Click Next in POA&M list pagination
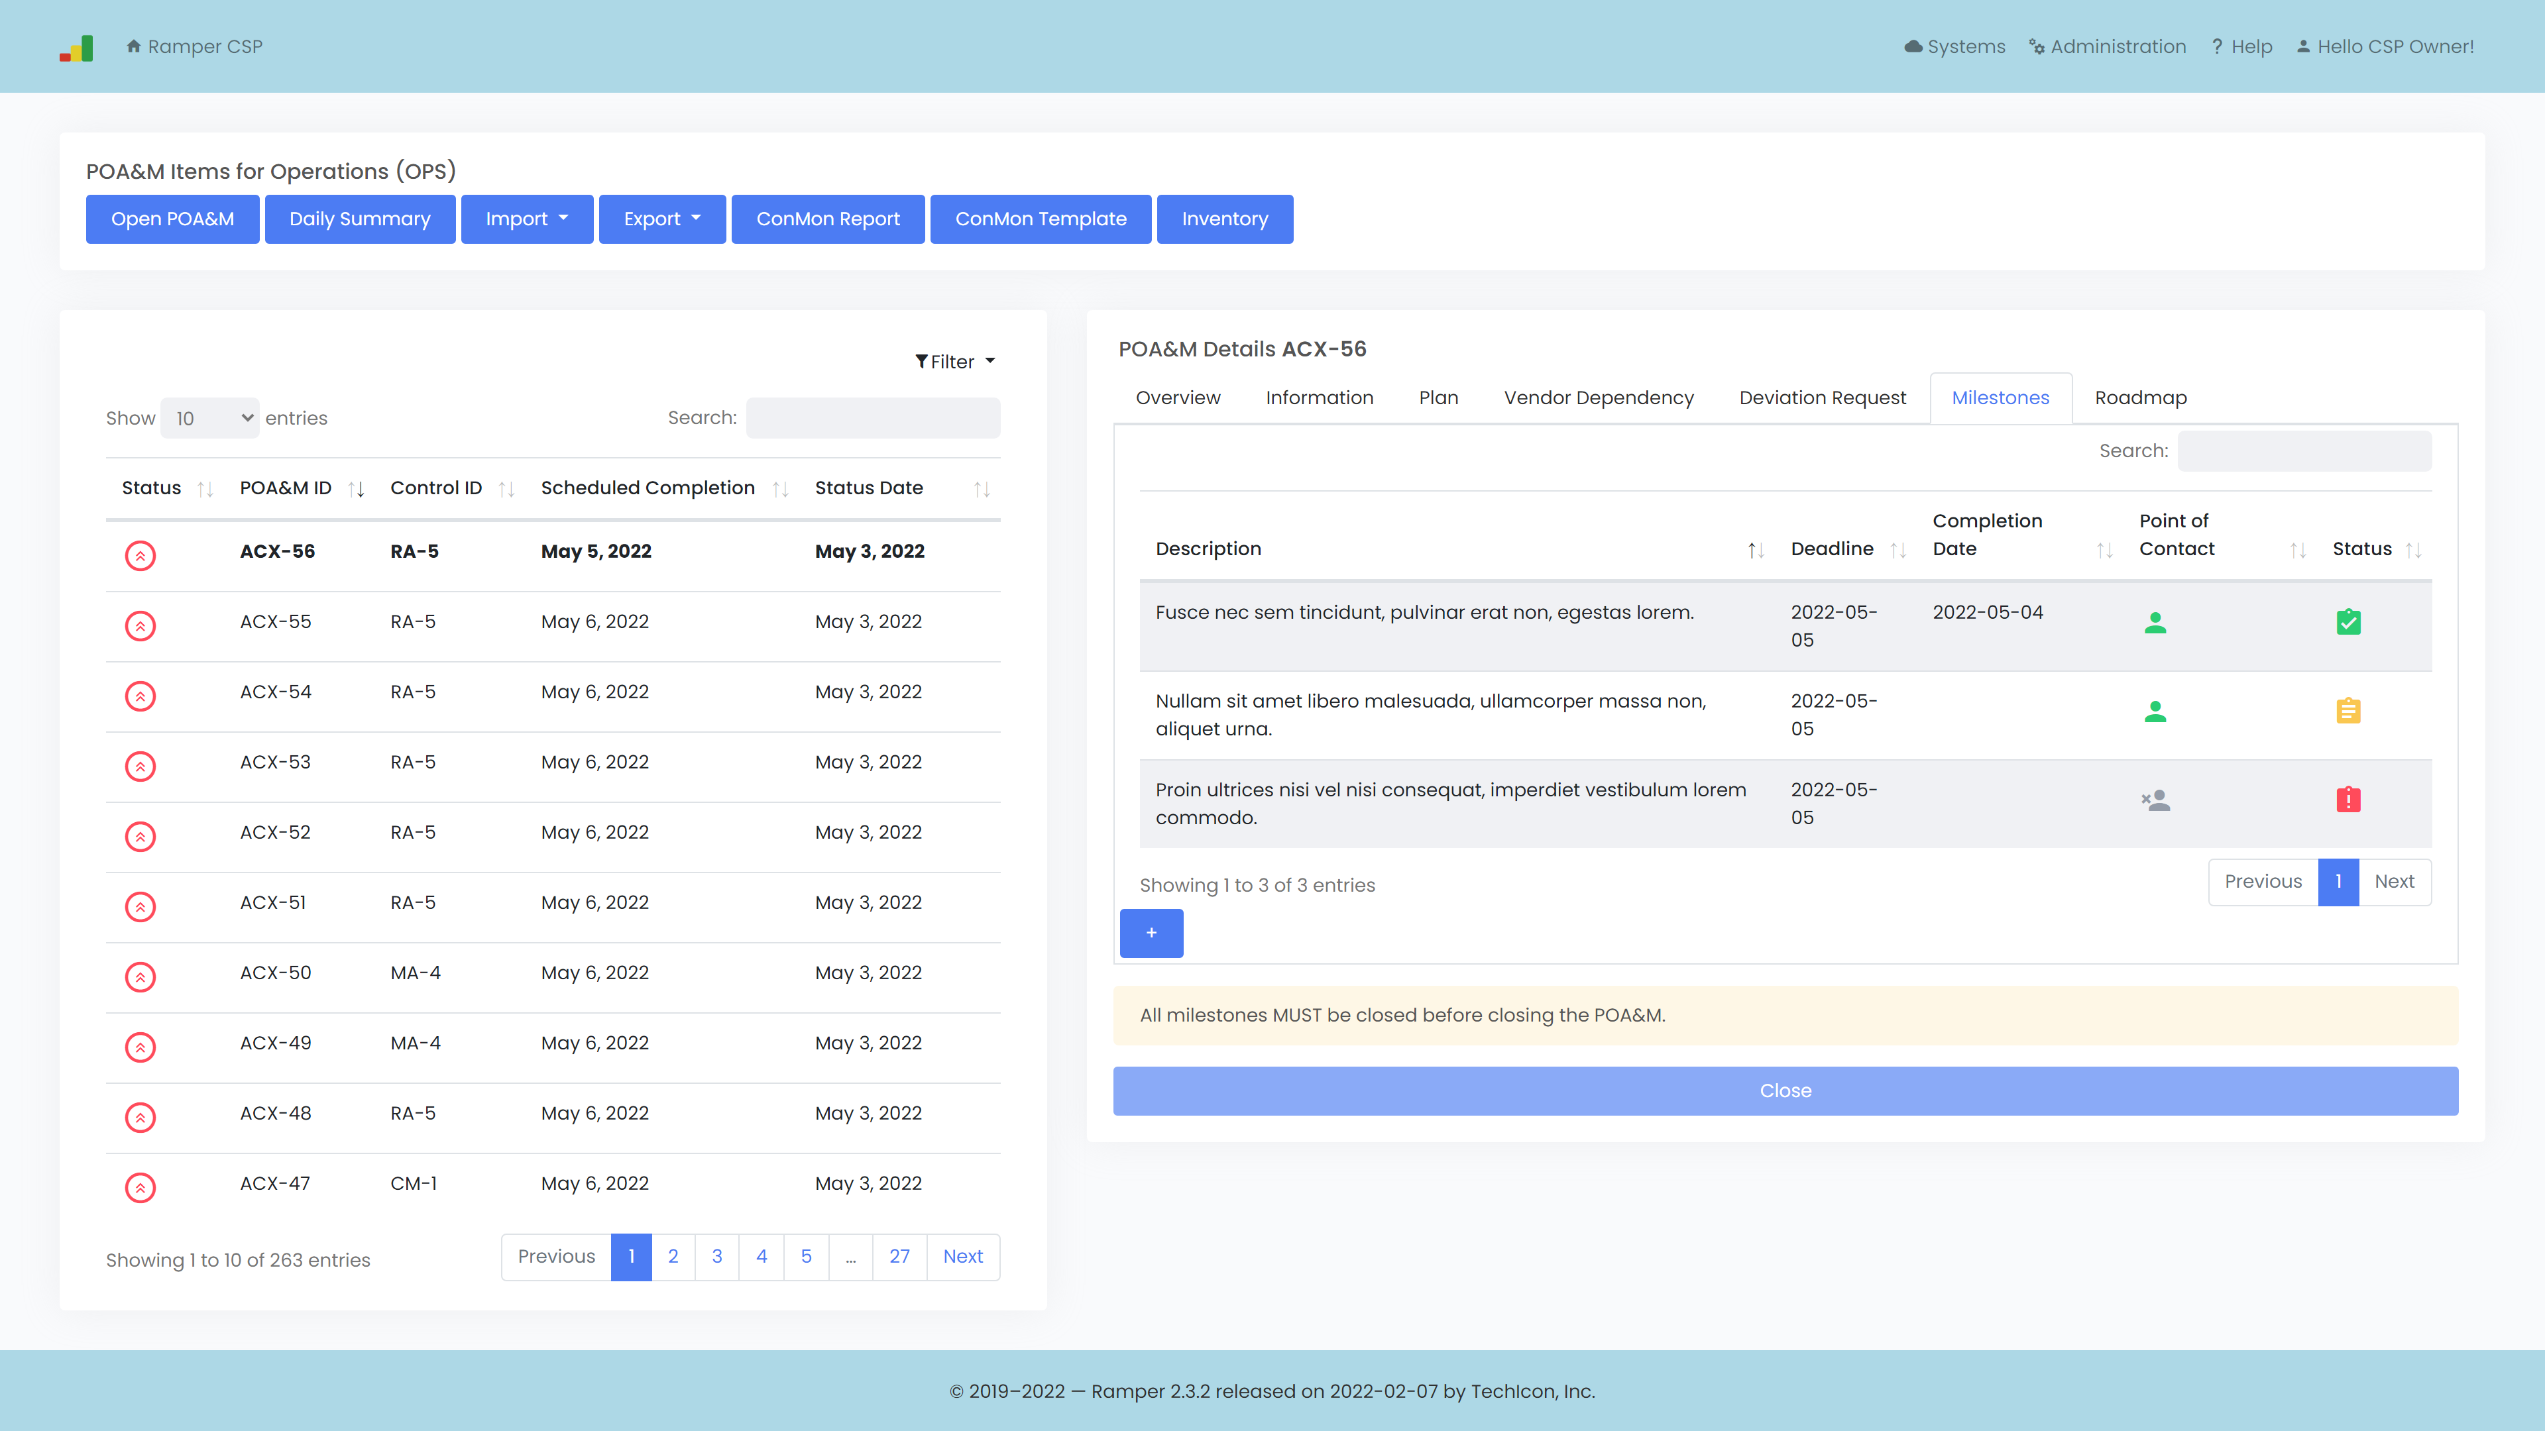 coord(963,1256)
